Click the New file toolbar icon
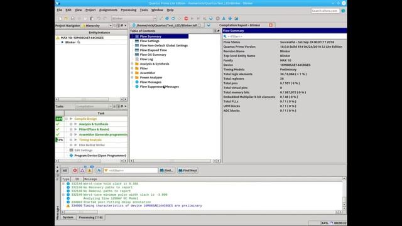 click(60, 18)
